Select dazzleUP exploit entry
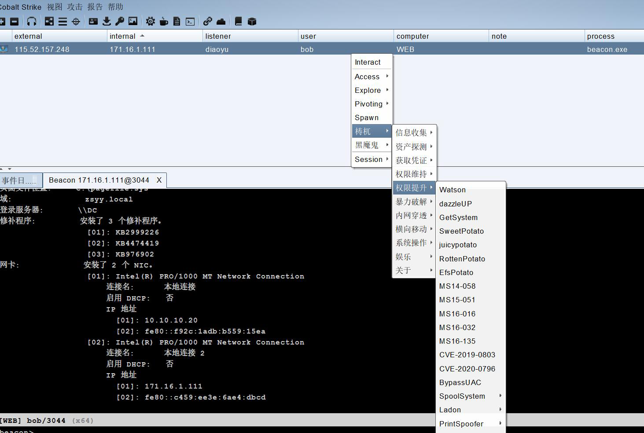The image size is (644, 433). click(471, 204)
